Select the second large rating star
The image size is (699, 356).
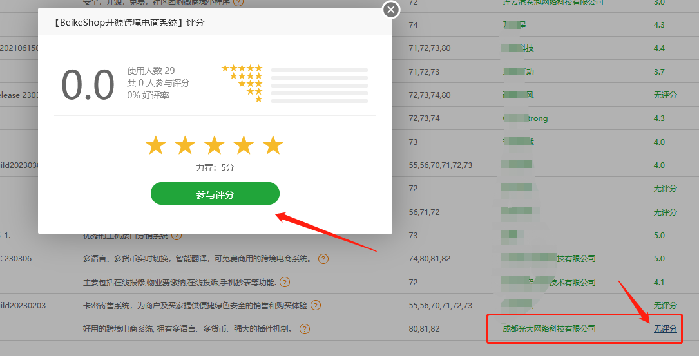185,145
